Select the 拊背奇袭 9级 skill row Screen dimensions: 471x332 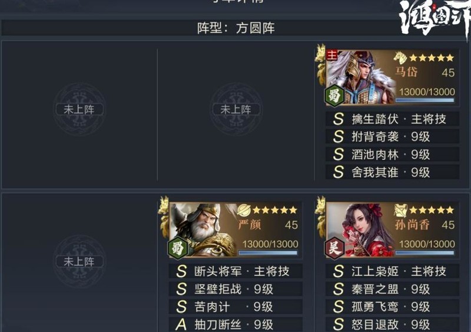click(392, 137)
